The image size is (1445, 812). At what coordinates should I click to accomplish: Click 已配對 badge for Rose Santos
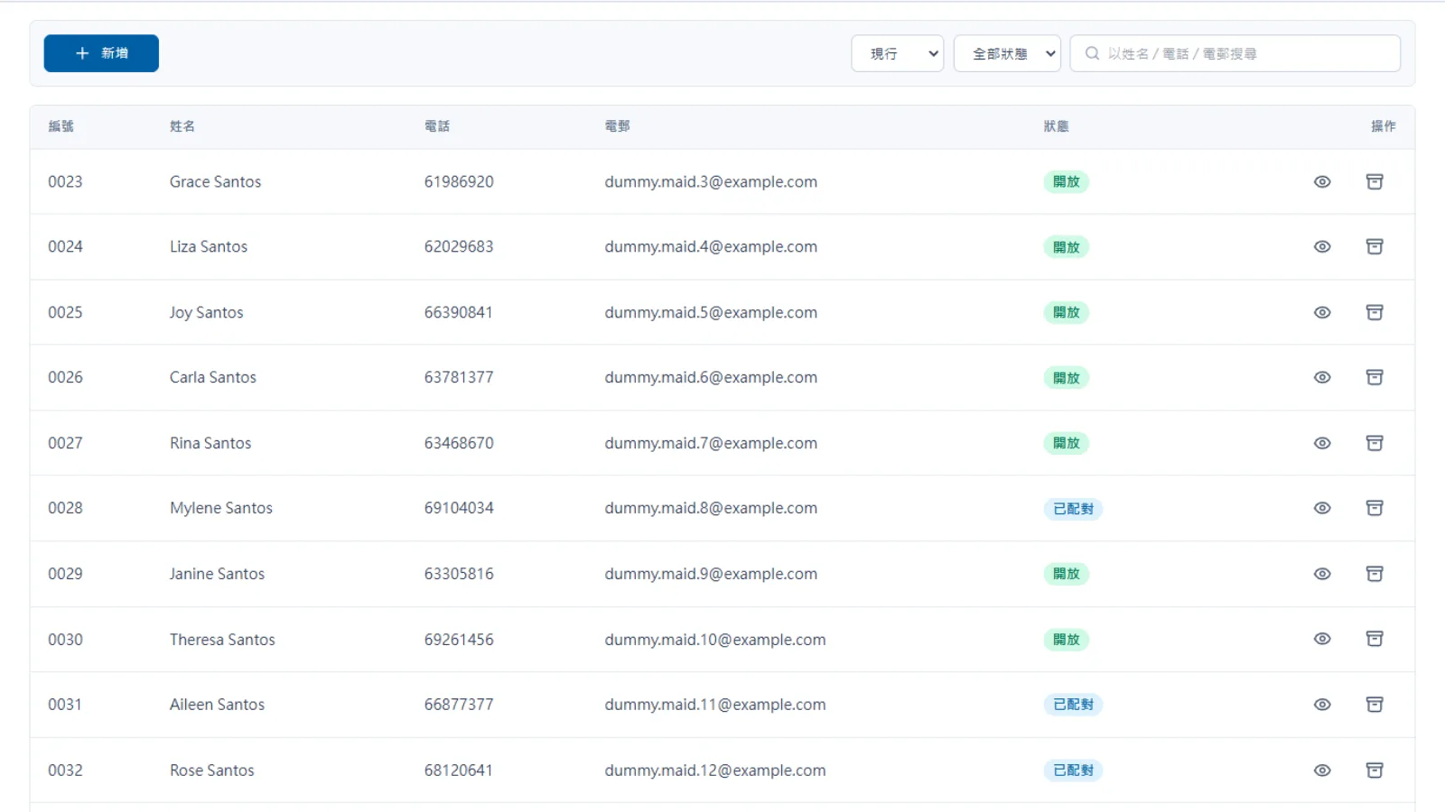(x=1073, y=770)
